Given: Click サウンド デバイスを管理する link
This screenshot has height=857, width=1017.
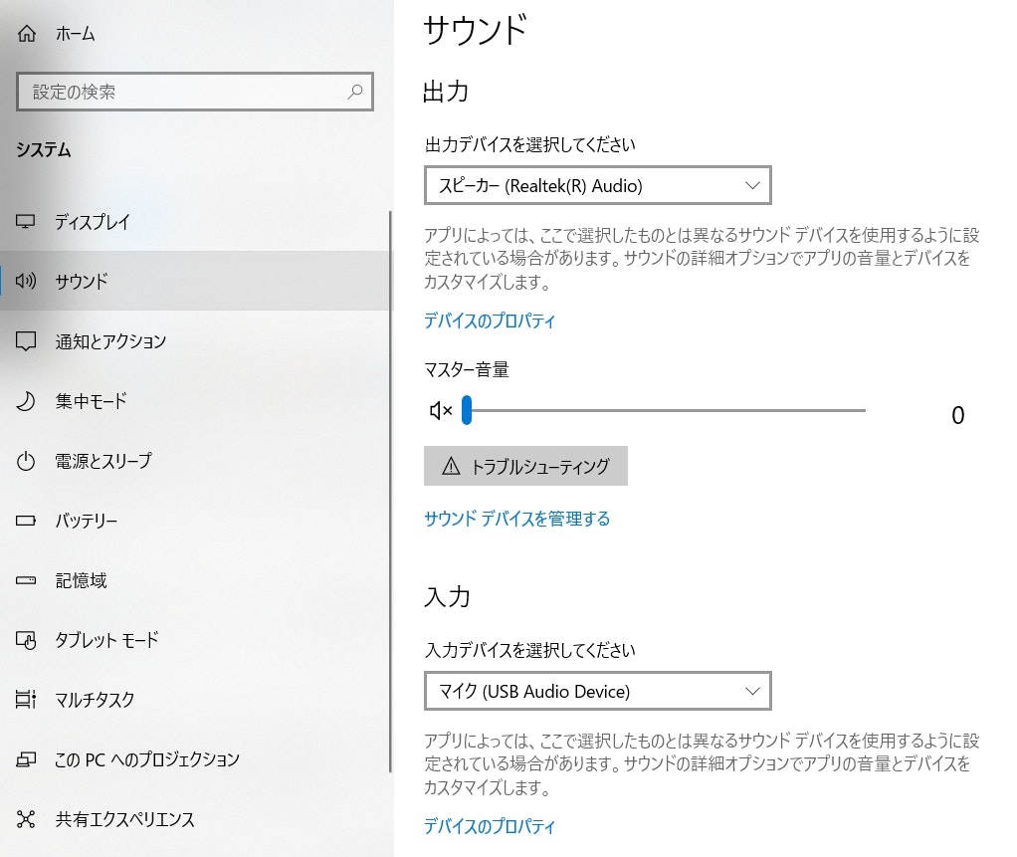Looking at the screenshot, I should pyautogui.click(x=516, y=519).
